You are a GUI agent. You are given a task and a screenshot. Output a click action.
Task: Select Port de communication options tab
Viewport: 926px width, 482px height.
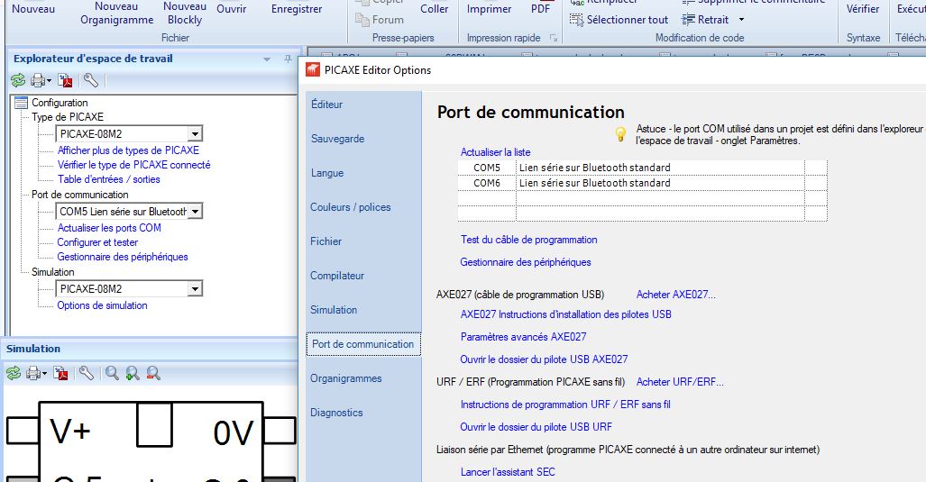[363, 344]
